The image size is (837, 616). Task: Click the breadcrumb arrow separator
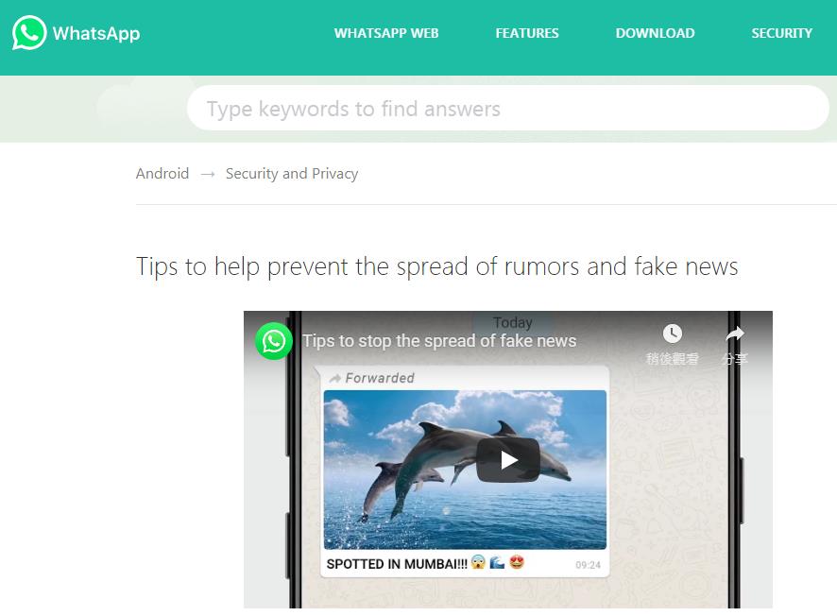(208, 174)
